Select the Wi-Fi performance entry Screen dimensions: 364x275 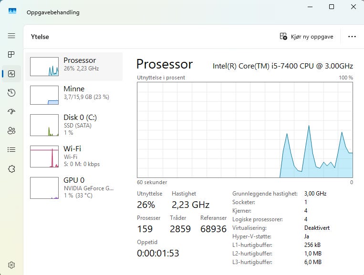[74, 157]
